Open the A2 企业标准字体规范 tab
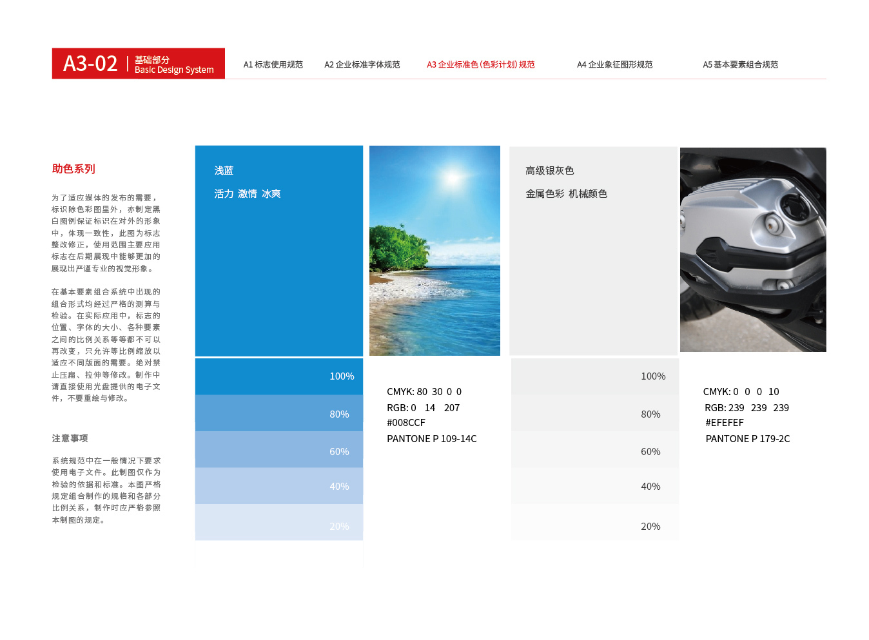 [362, 64]
